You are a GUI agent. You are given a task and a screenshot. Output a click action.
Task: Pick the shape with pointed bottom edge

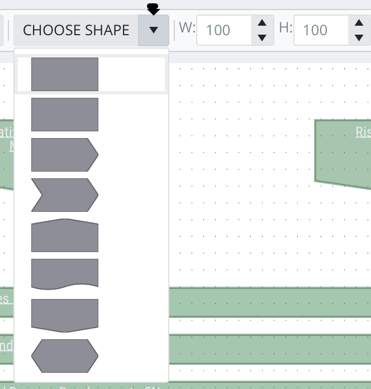[65, 315]
